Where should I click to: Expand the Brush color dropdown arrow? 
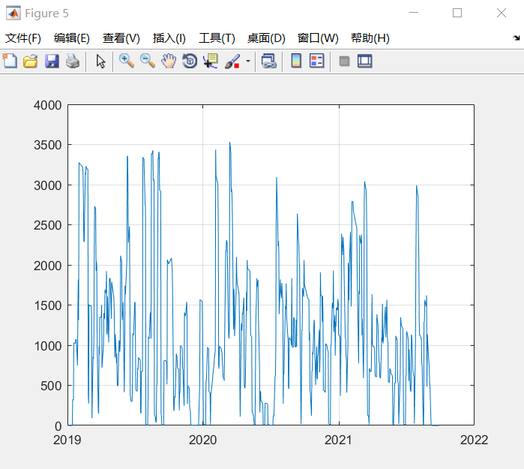click(248, 62)
